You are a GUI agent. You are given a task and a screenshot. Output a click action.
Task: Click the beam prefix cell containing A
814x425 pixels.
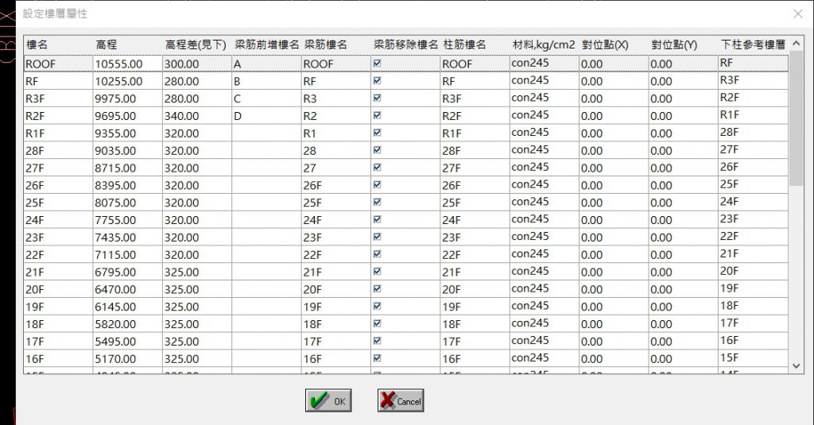point(266,64)
